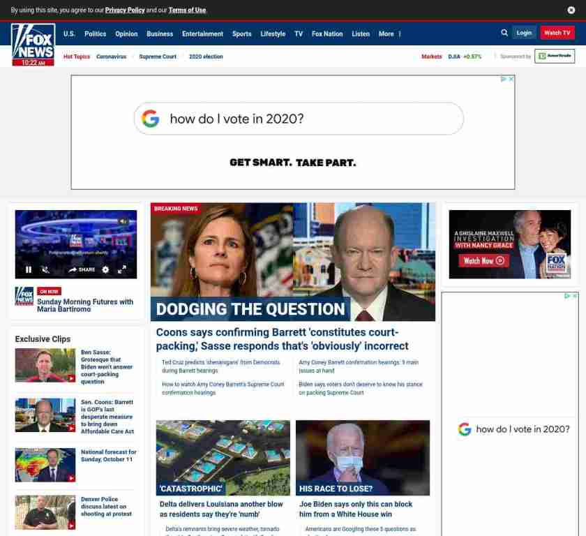Click the AdChoices icon on the right-hand ad
Image resolution: width=586 pixels, height=536 pixels.
point(567,296)
